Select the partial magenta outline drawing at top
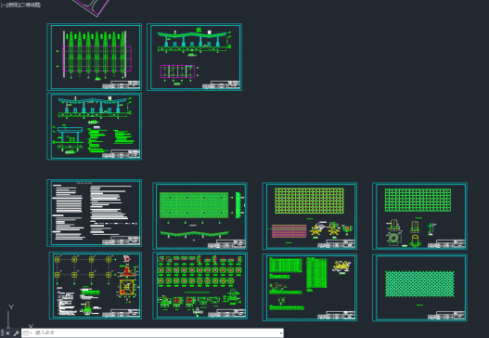489x338 pixels. (x=91, y=7)
